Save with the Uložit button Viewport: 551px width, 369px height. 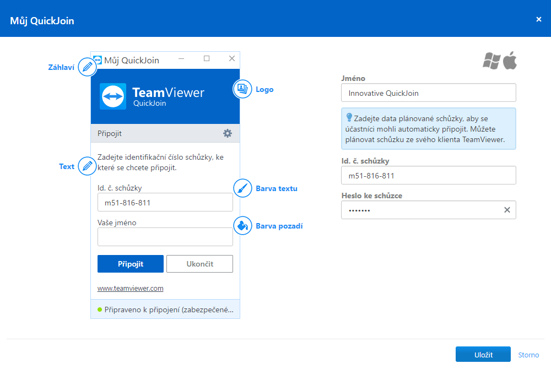(483, 355)
